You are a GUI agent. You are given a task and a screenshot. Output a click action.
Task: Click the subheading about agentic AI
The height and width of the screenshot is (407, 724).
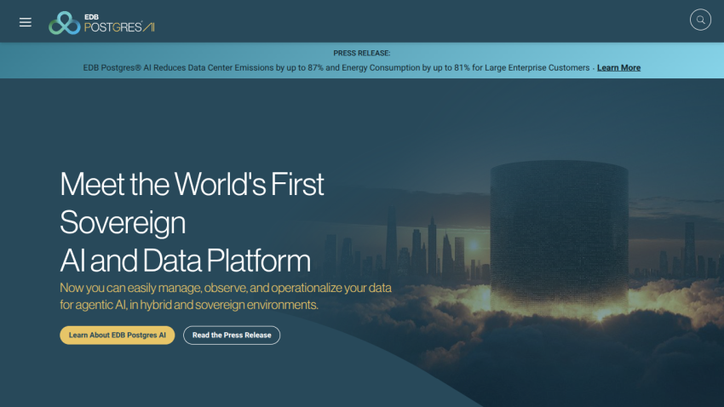tap(226, 296)
